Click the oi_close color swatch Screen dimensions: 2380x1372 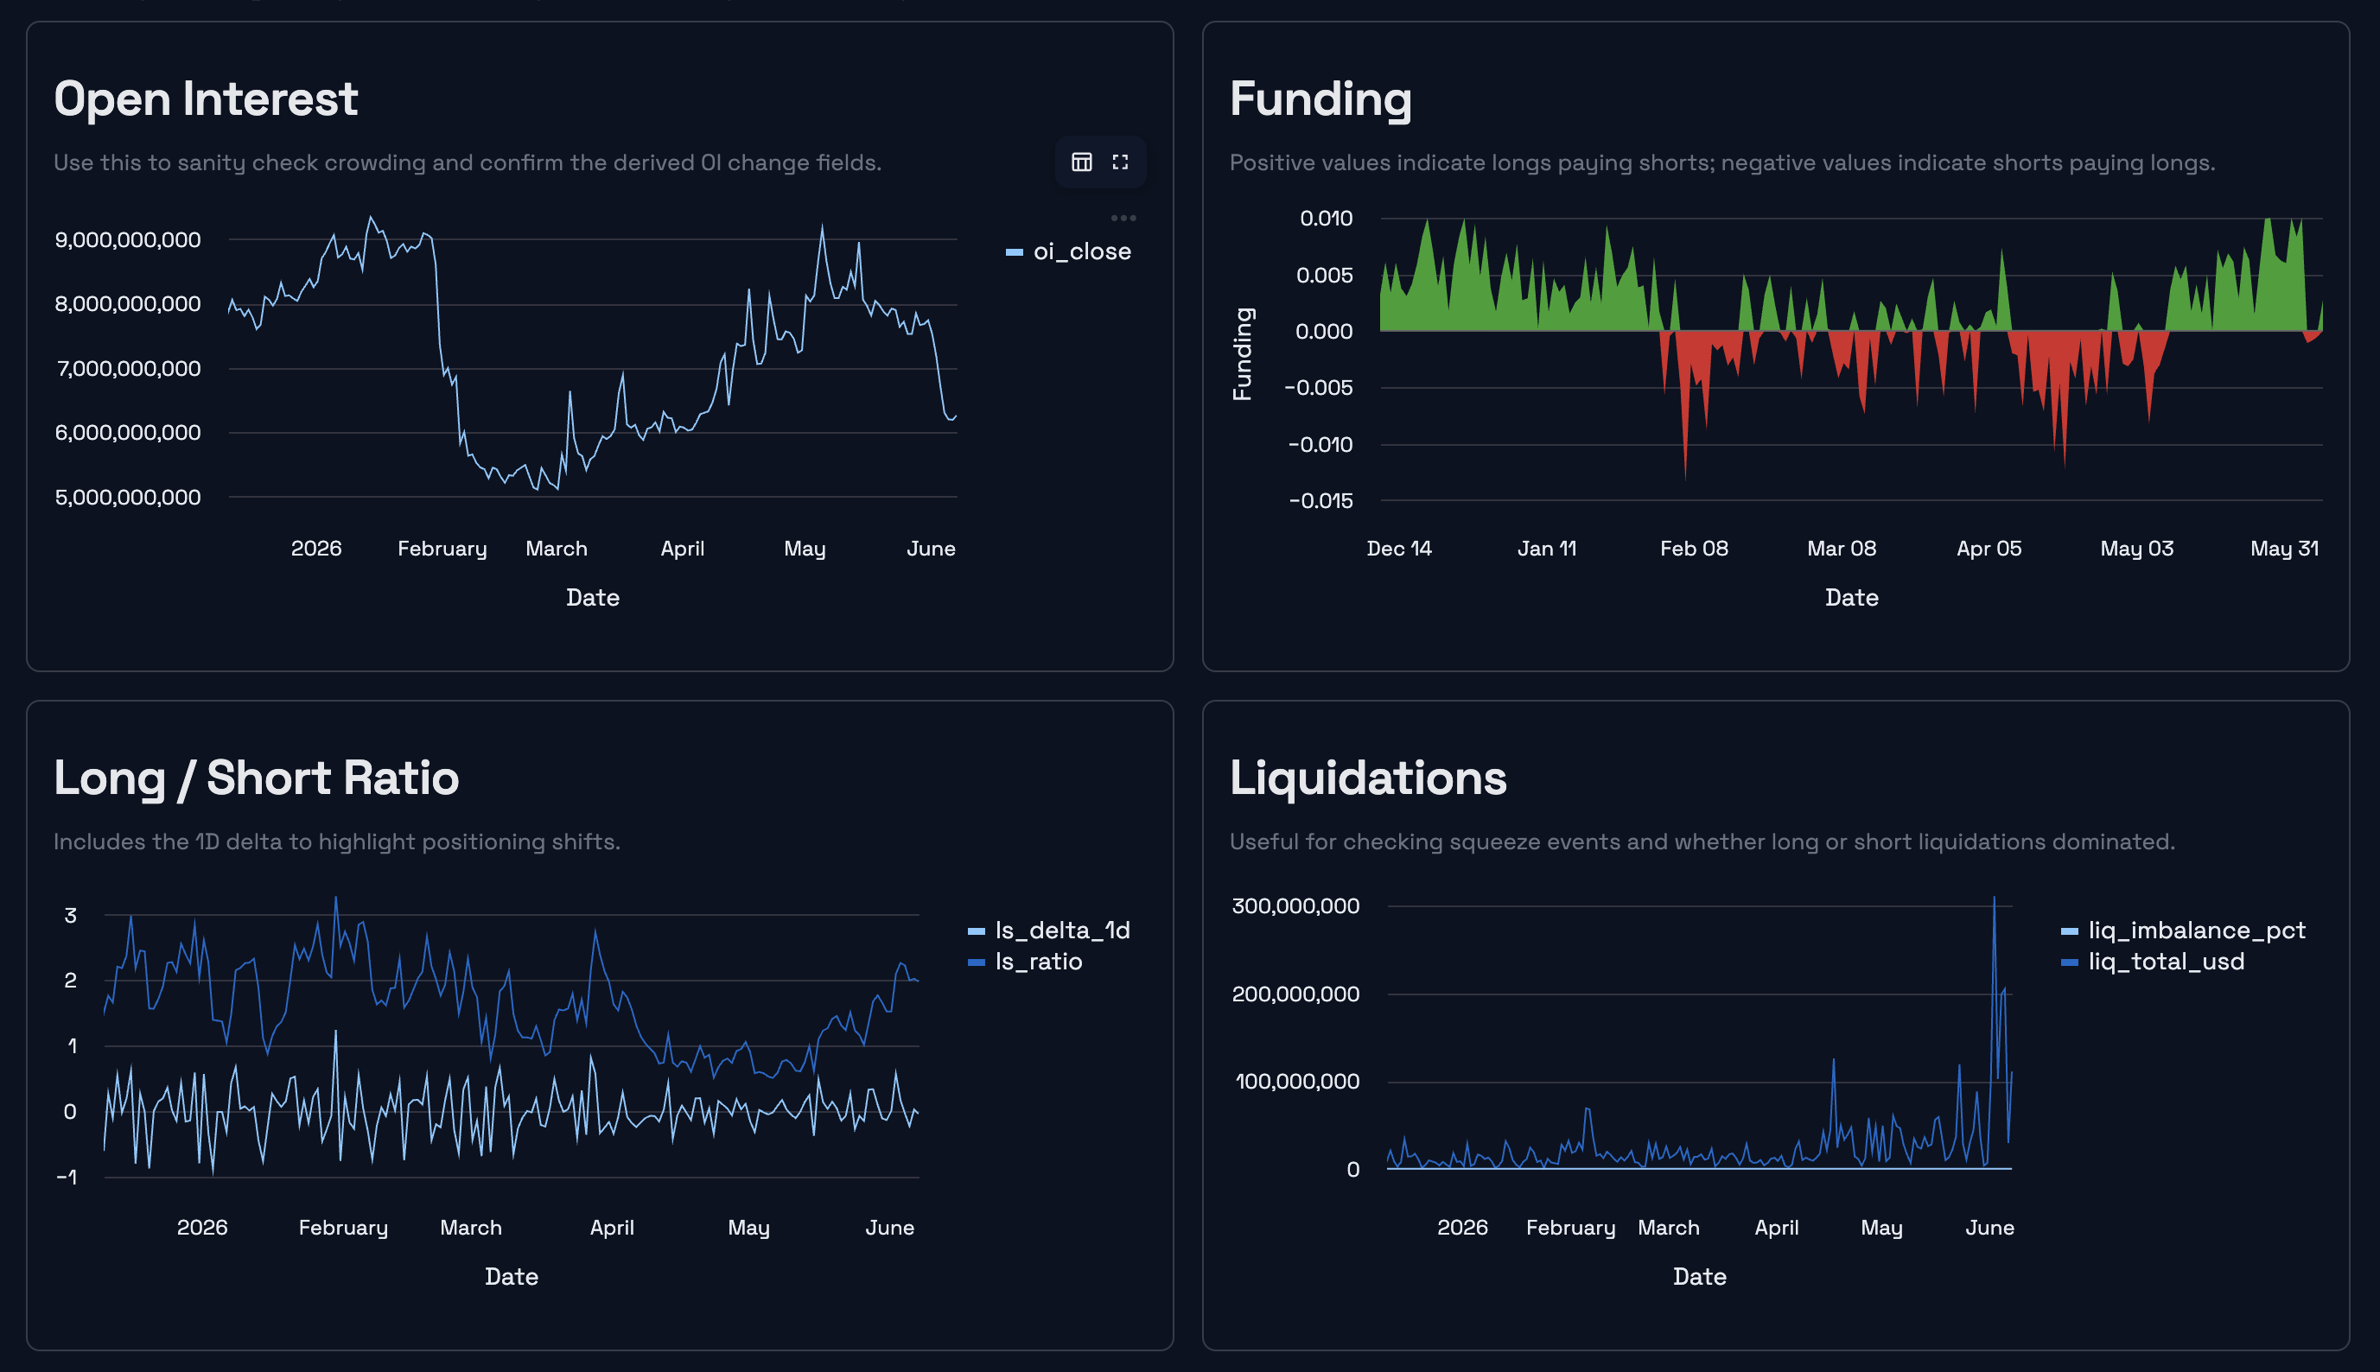1015,251
